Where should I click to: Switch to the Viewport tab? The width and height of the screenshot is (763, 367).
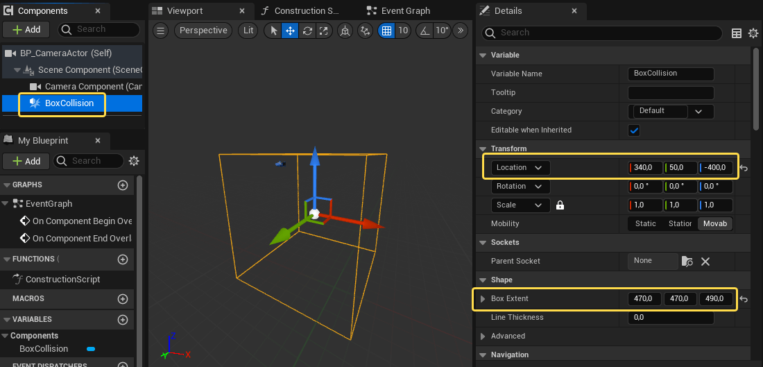(x=185, y=10)
